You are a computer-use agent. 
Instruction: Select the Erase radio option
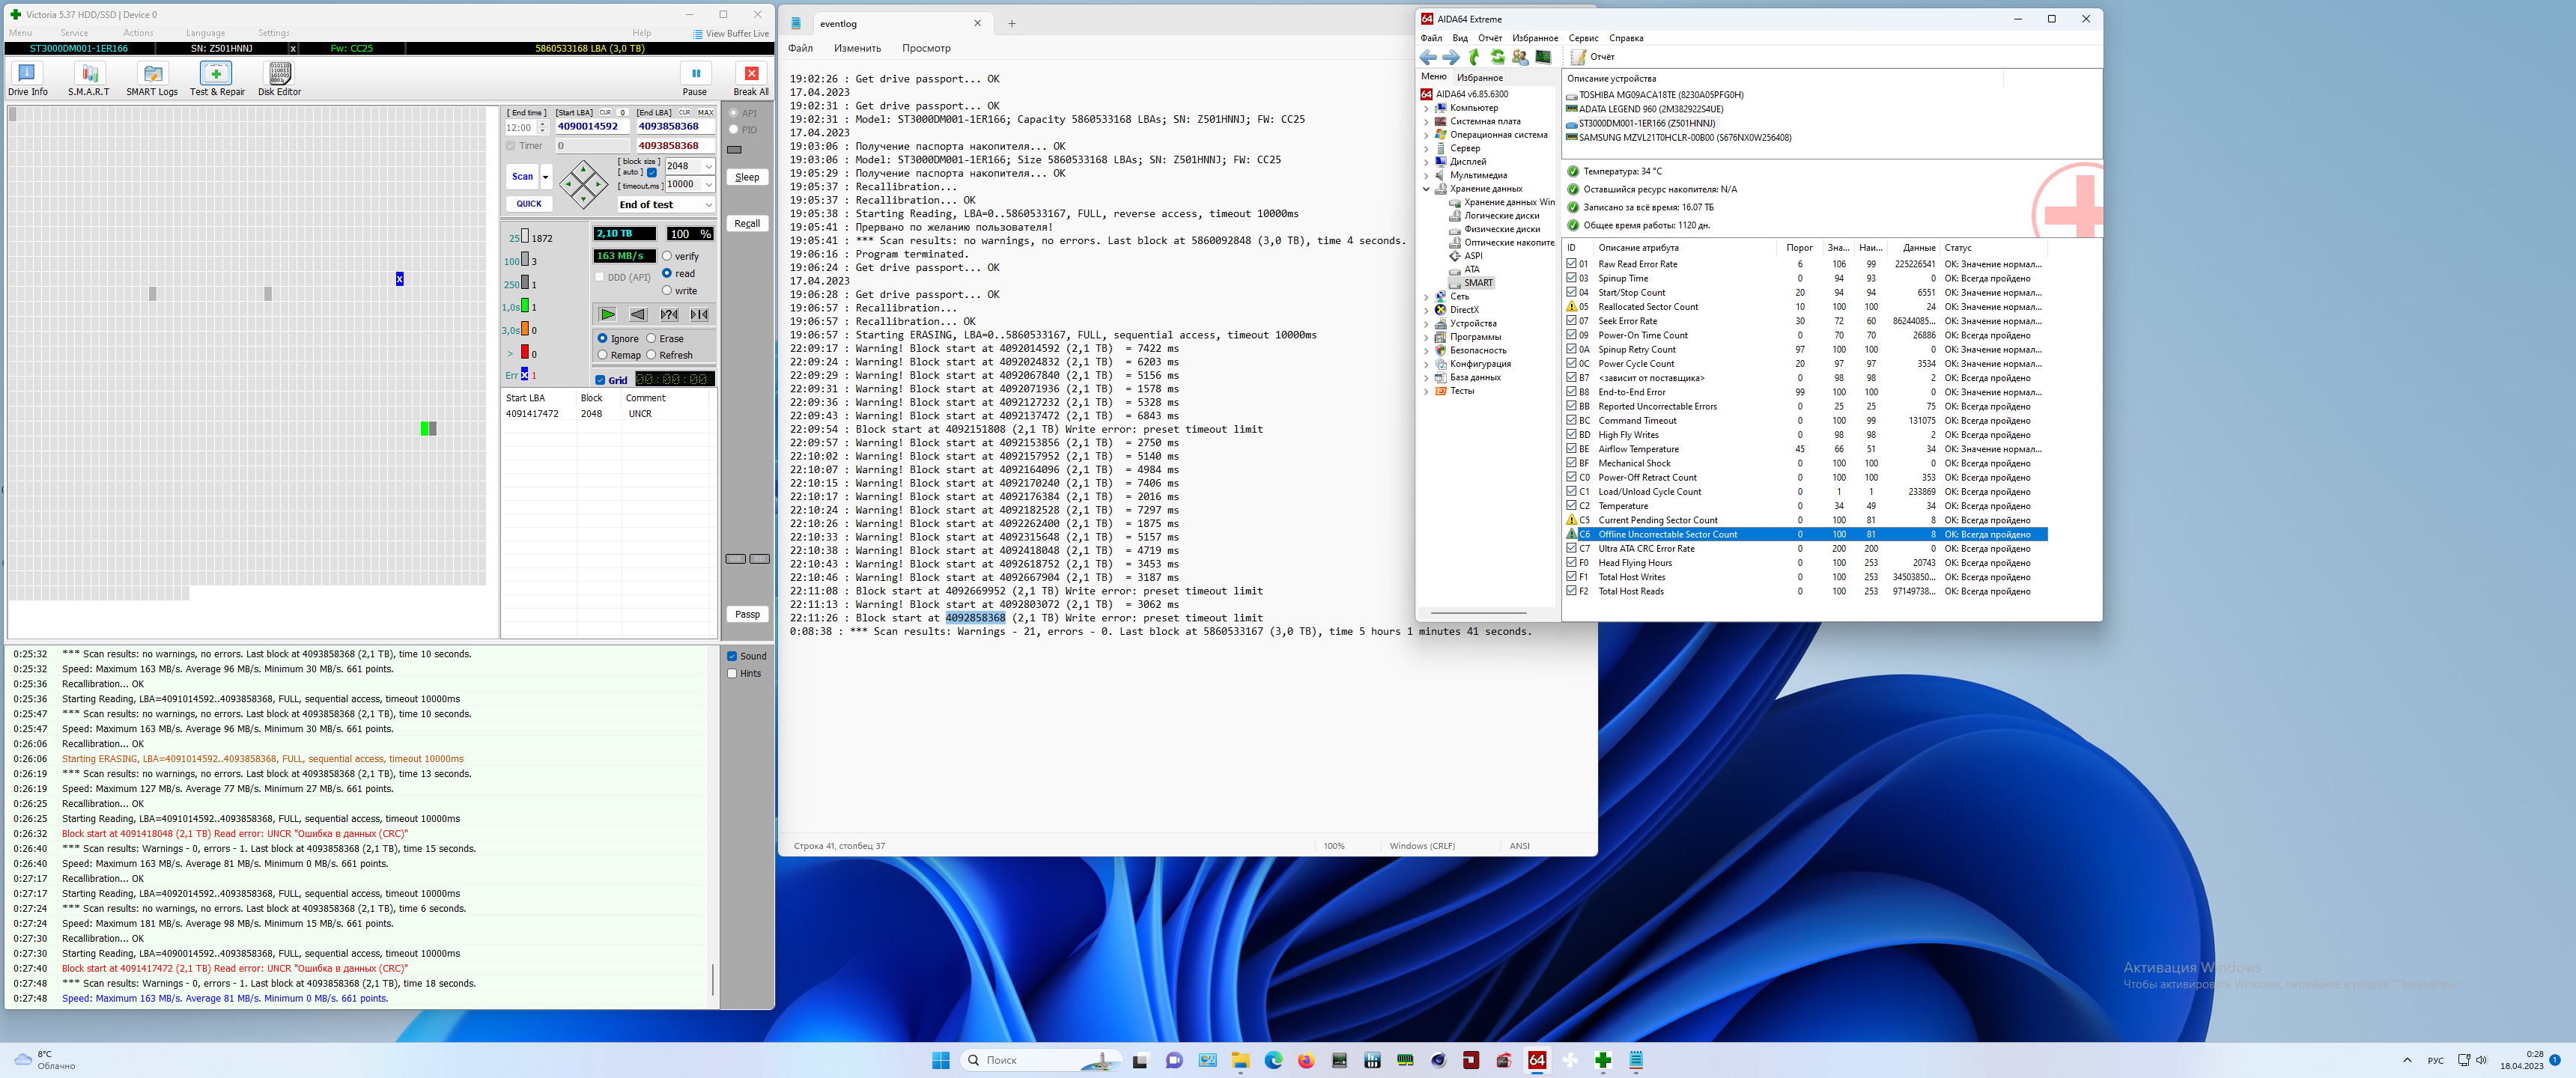pos(652,339)
